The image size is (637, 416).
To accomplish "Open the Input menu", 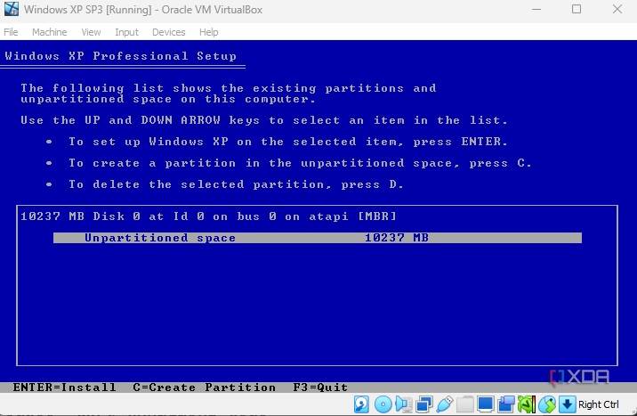I will point(126,32).
